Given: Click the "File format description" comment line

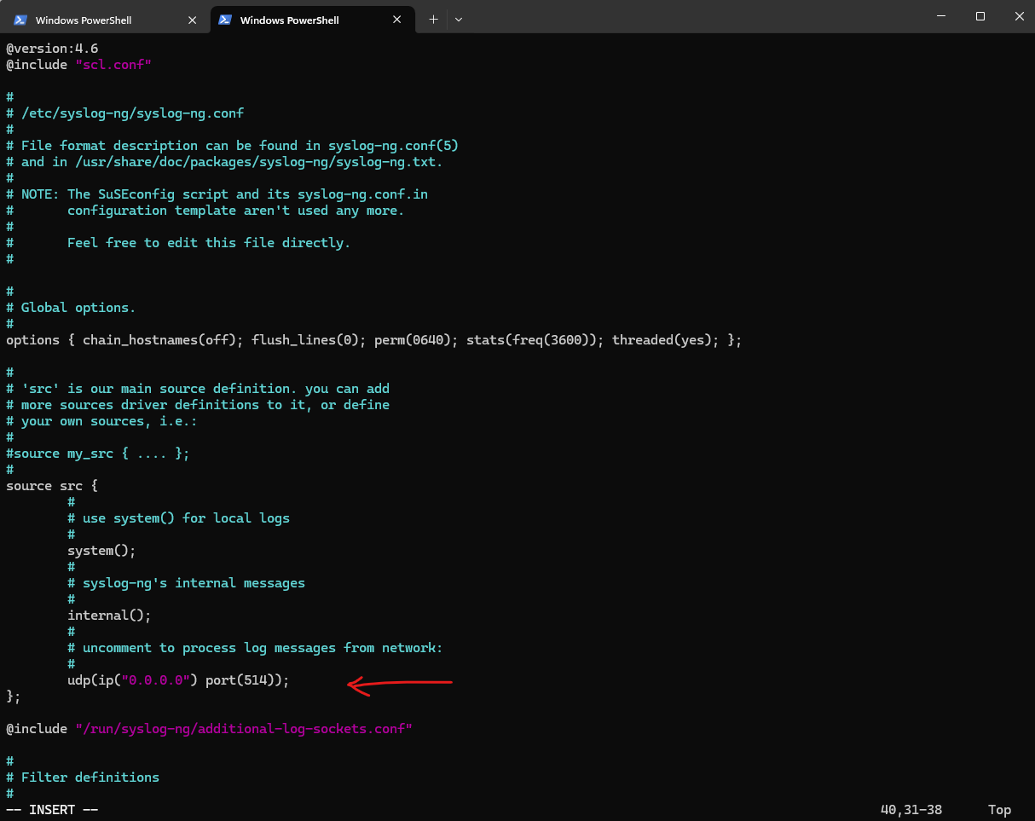Looking at the screenshot, I should pos(233,146).
